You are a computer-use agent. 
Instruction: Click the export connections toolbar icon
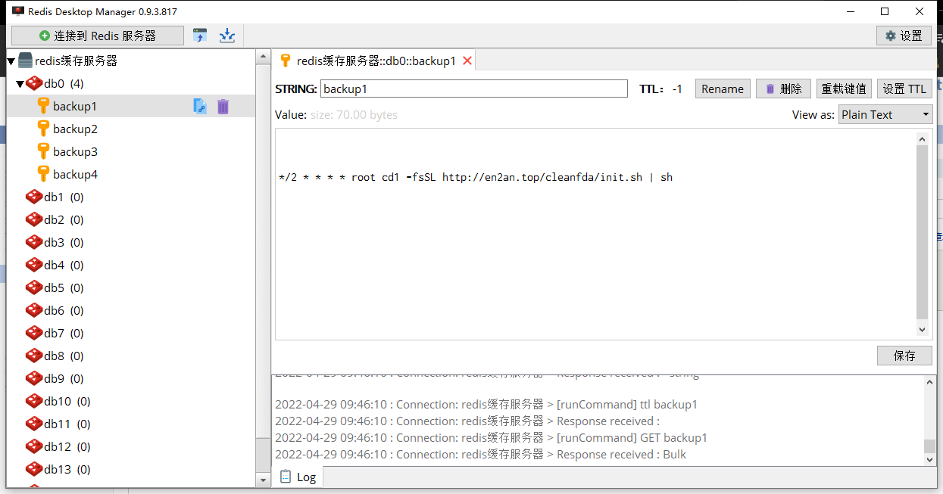click(x=227, y=36)
